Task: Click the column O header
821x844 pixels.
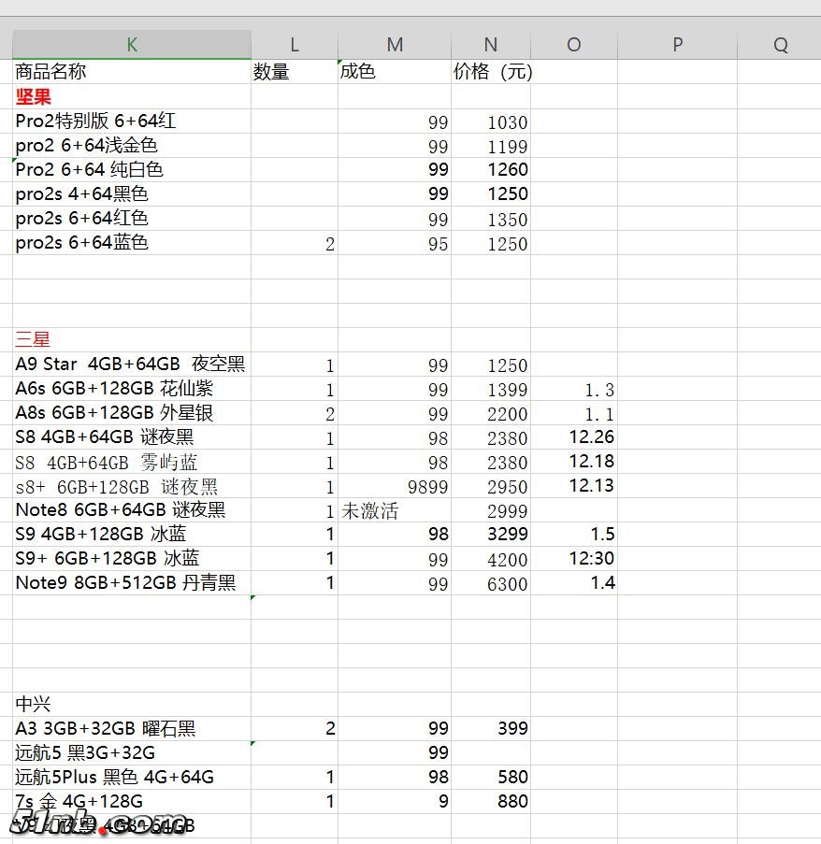Action: click(573, 45)
